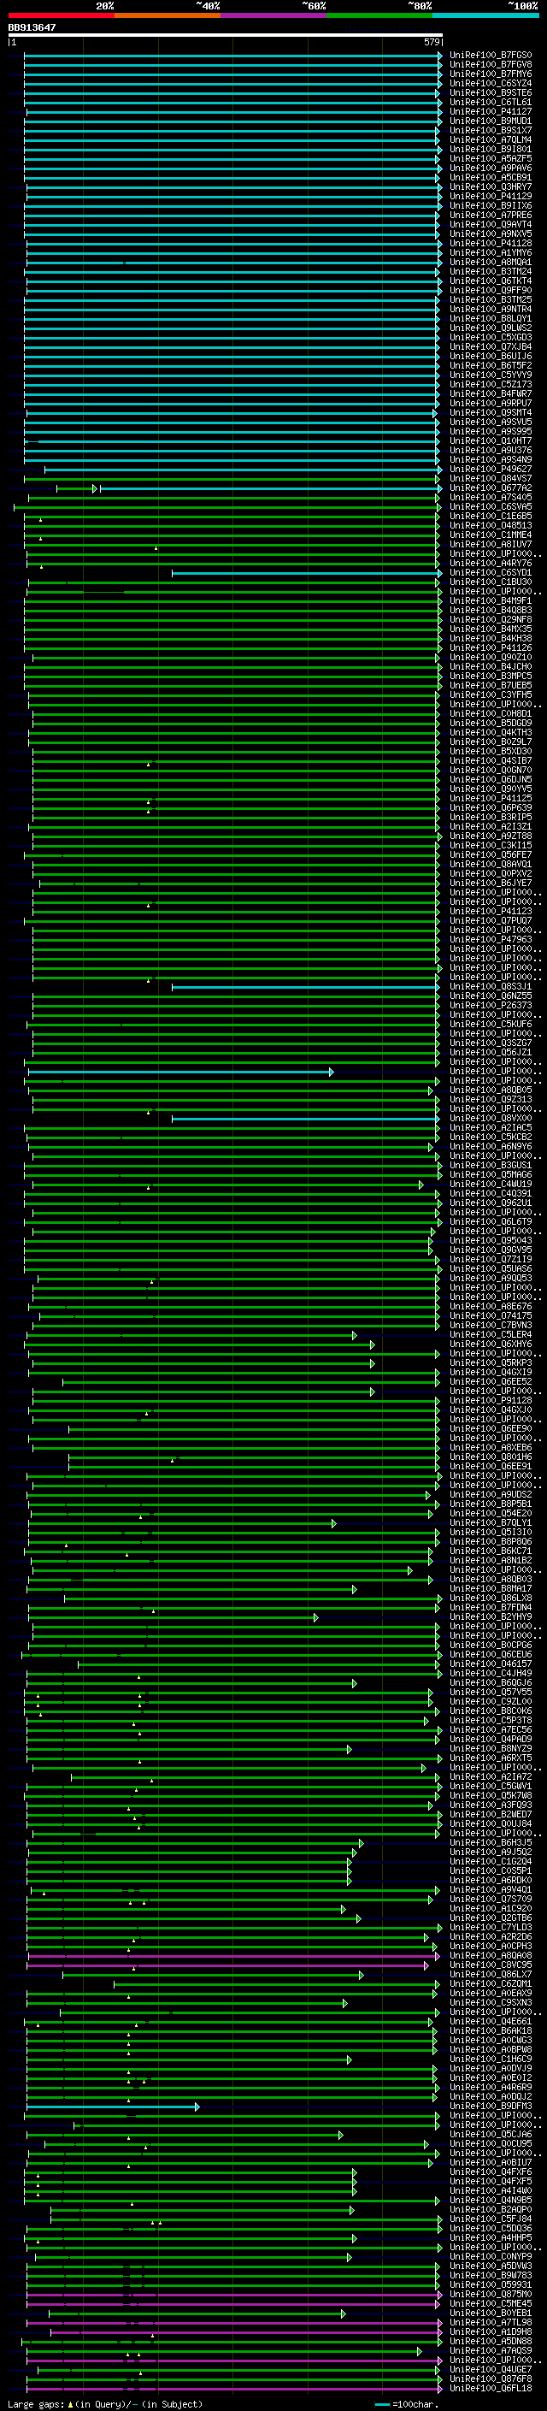Click the short cyan bar of UniRef100_C6SYD1

point(306,573)
